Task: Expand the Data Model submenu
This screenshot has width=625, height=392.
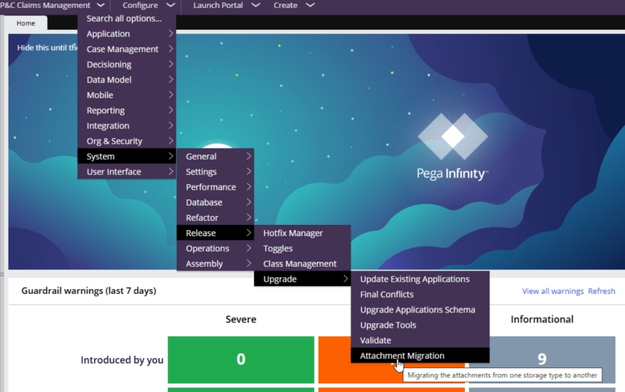Action: click(127, 80)
